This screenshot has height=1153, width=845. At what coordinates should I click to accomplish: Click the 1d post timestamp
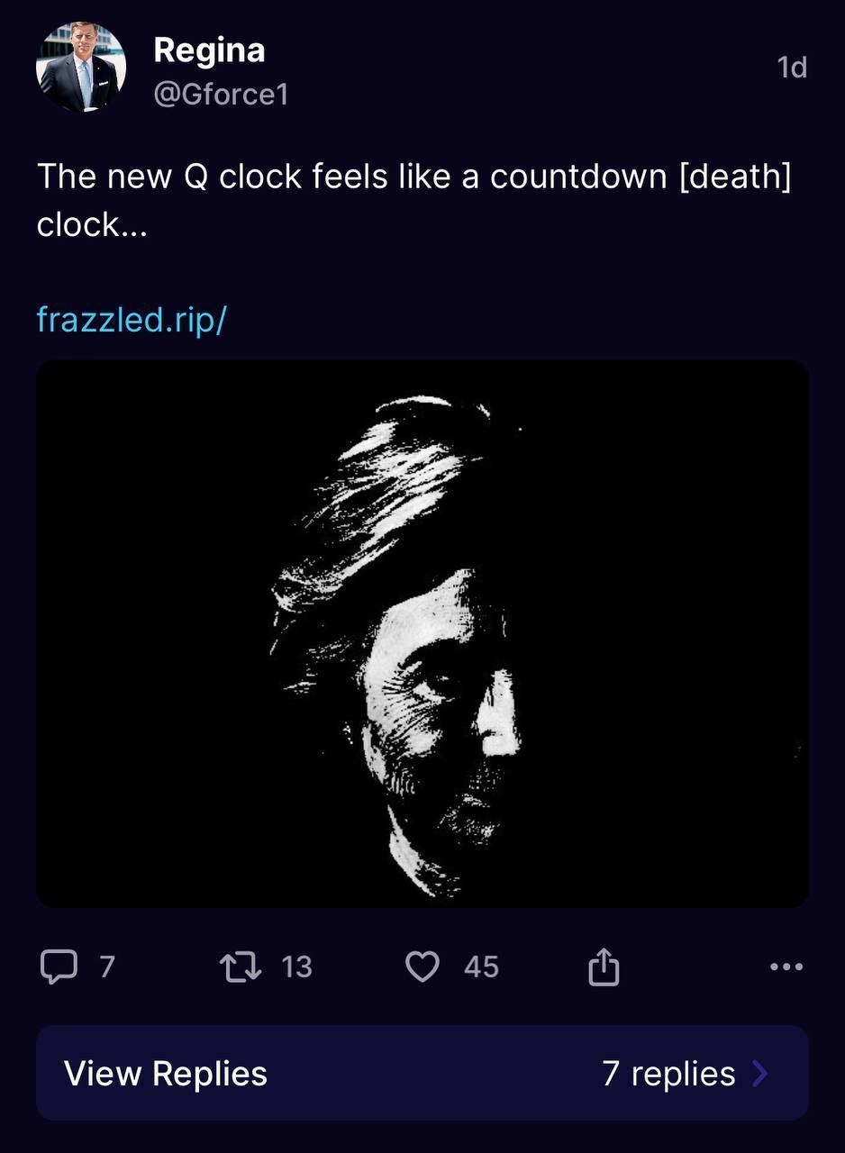(x=792, y=68)
